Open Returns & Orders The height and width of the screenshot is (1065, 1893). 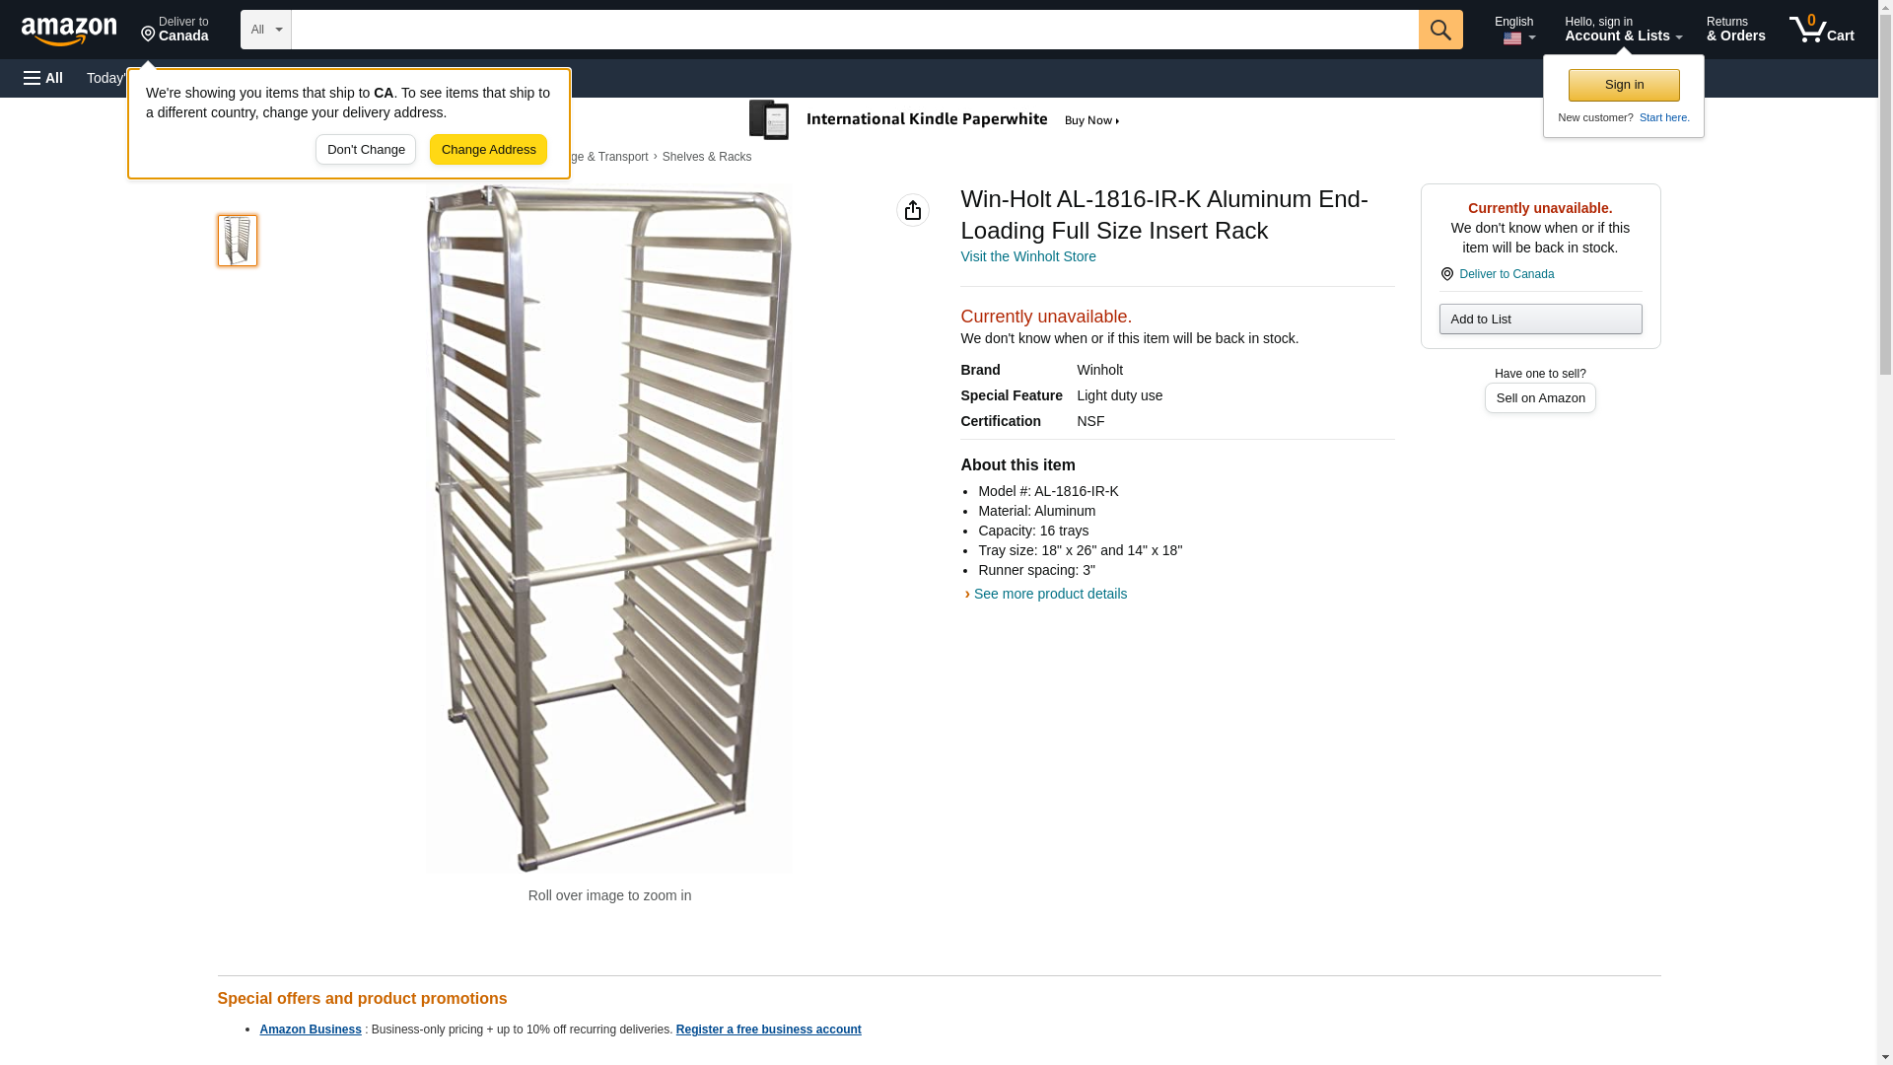click(x=1735, y=30)
